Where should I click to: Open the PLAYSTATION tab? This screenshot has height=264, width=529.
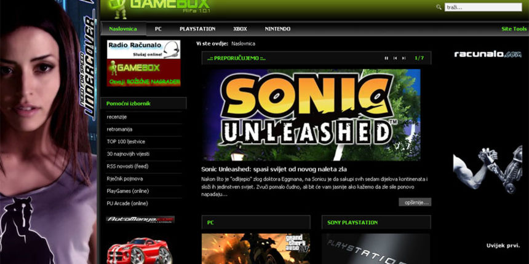[197, 29]
